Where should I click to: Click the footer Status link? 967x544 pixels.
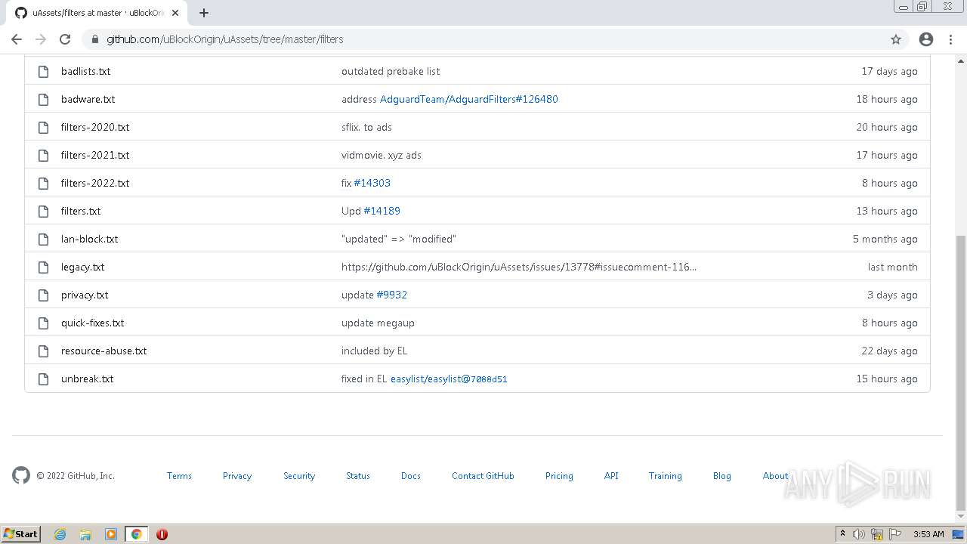358,475
